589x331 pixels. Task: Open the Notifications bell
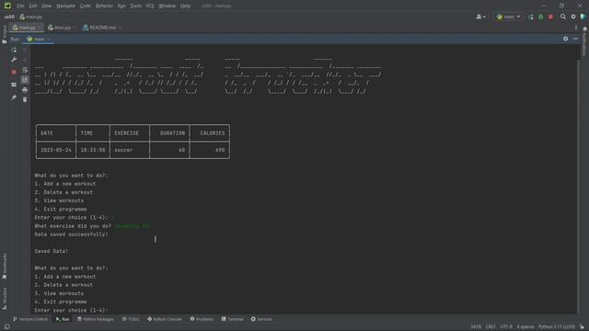tap(585, 29)
